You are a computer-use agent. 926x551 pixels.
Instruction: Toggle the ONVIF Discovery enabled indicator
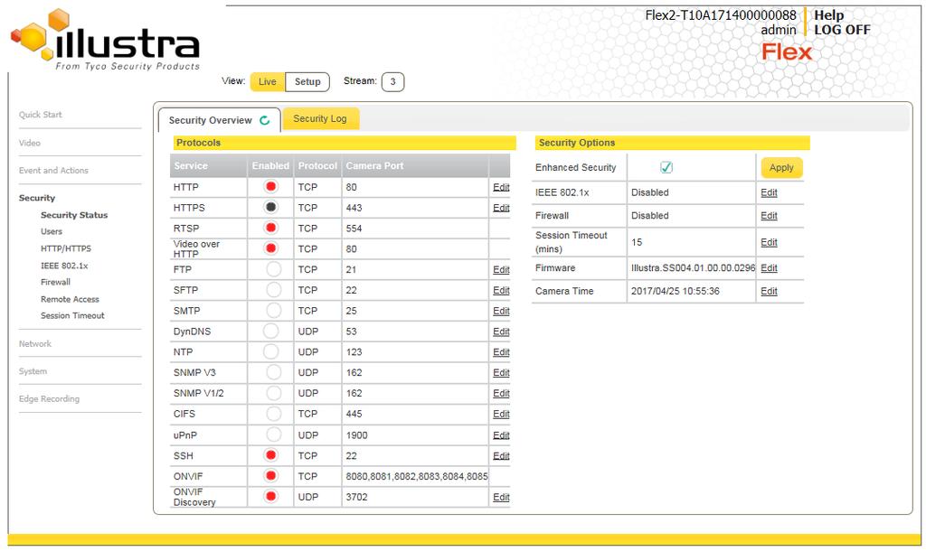271,497
